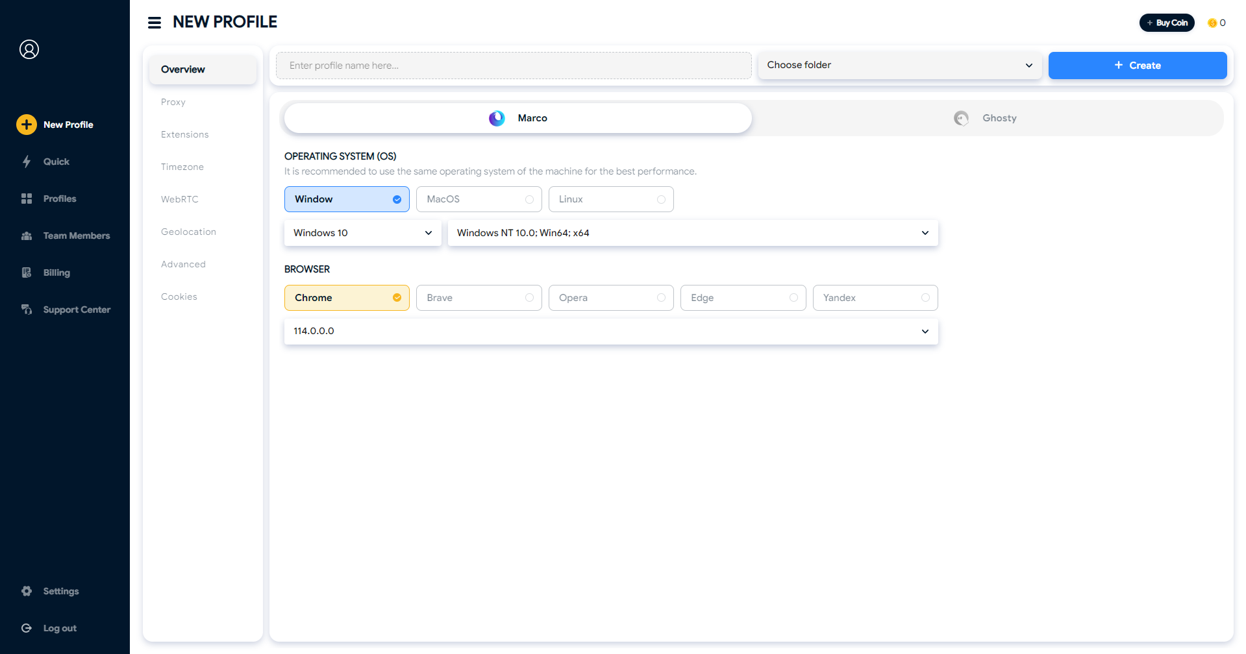This screenshot has width=1246, height=654.
Task: Click the New Profile plus icon
Action: pyautogui.click(x=27, y=125)
